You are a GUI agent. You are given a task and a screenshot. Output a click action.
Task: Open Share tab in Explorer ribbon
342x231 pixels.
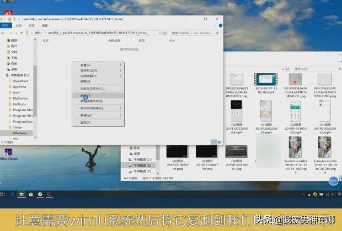[x=31, y=26]
